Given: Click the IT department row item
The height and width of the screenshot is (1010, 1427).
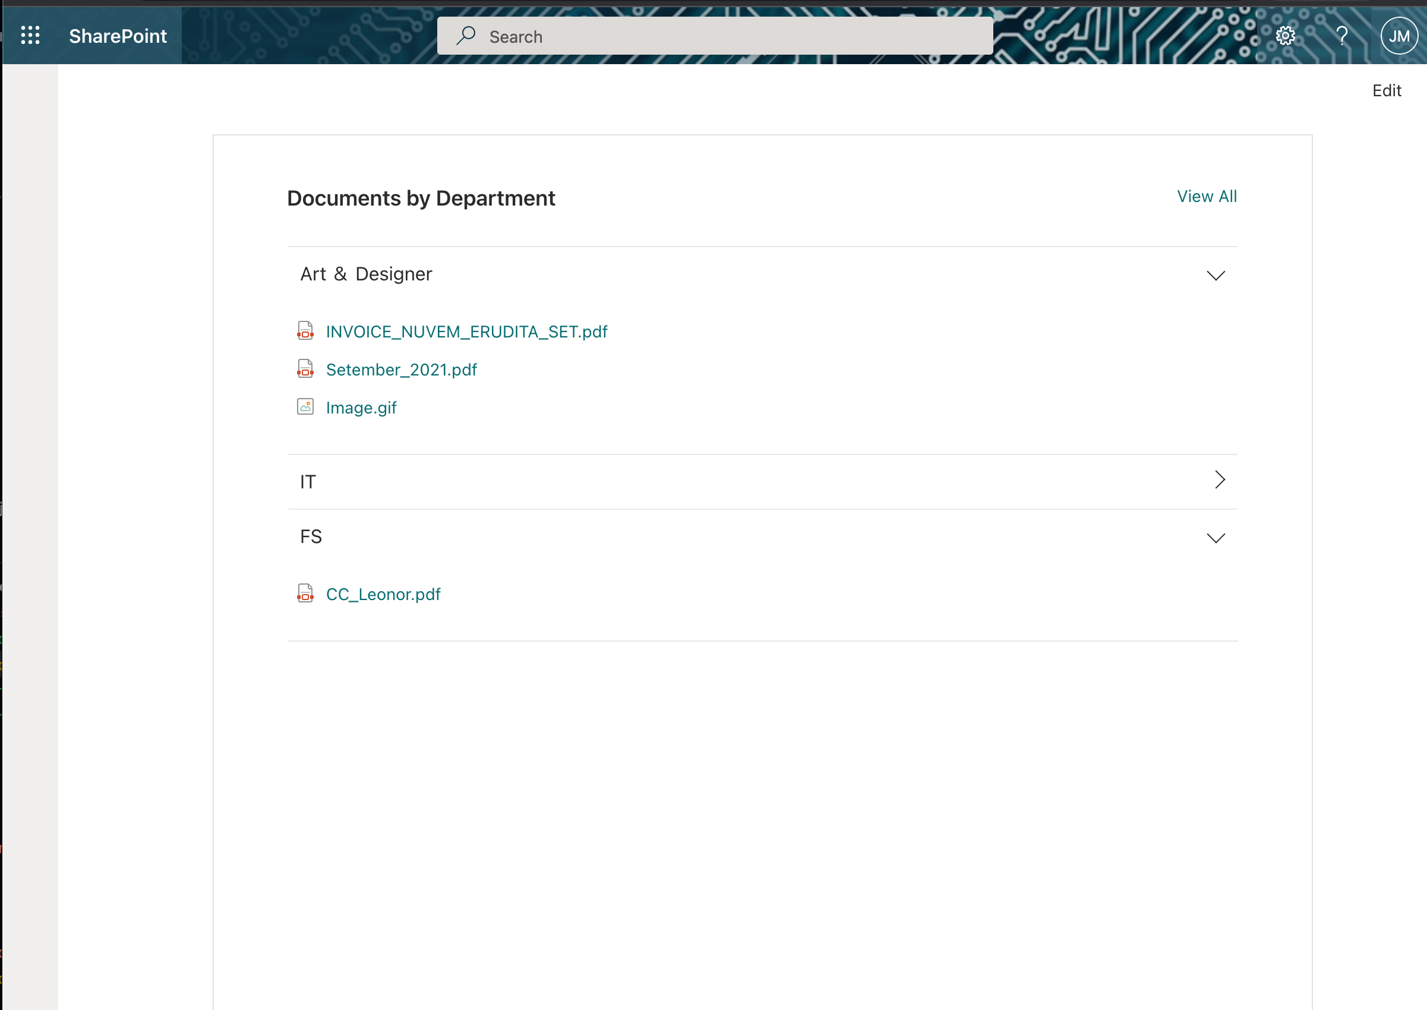Looking at the screenshot, I should tap(762, 481).
